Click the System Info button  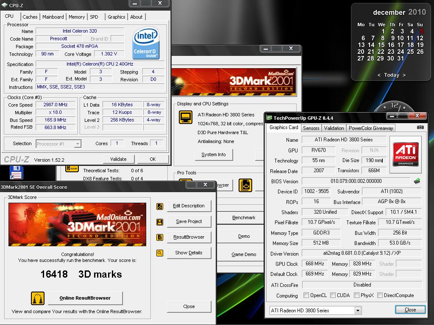click(214, 154)
